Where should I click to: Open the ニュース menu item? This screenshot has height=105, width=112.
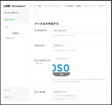32,6
